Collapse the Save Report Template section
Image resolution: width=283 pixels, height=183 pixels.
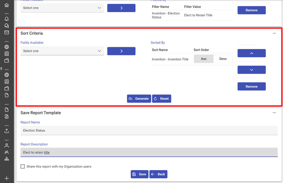pyautogui.click(x=274, y=112)
